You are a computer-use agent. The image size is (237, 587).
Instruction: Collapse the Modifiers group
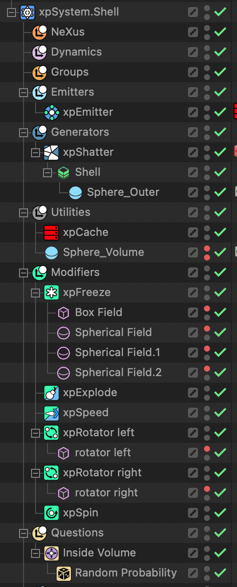click(23, 272)
